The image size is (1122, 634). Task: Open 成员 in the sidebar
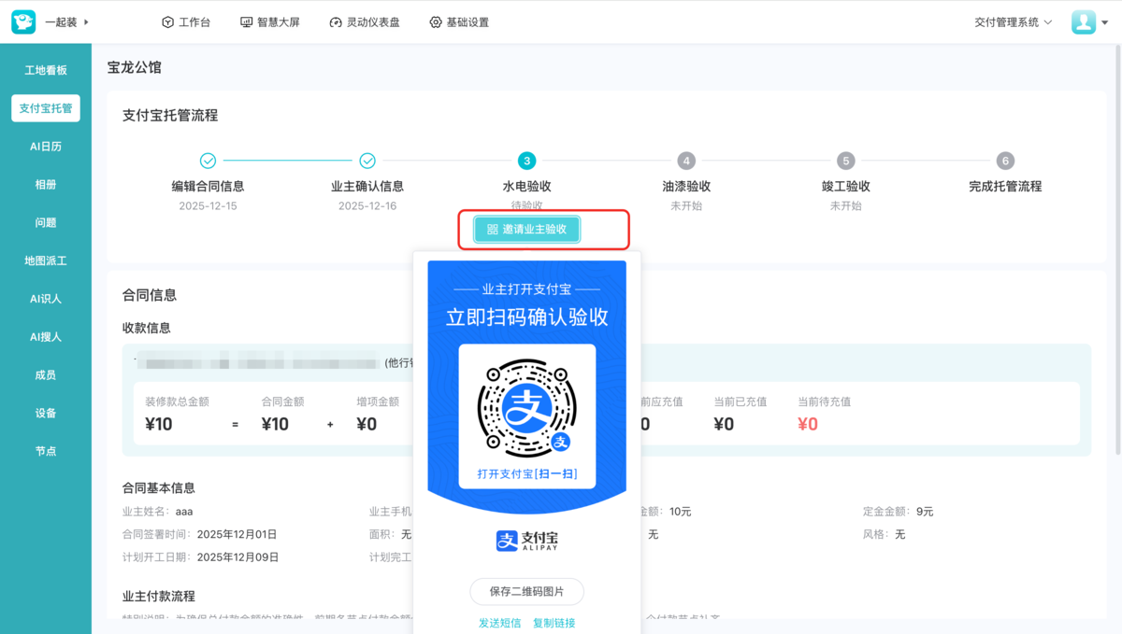46,374
